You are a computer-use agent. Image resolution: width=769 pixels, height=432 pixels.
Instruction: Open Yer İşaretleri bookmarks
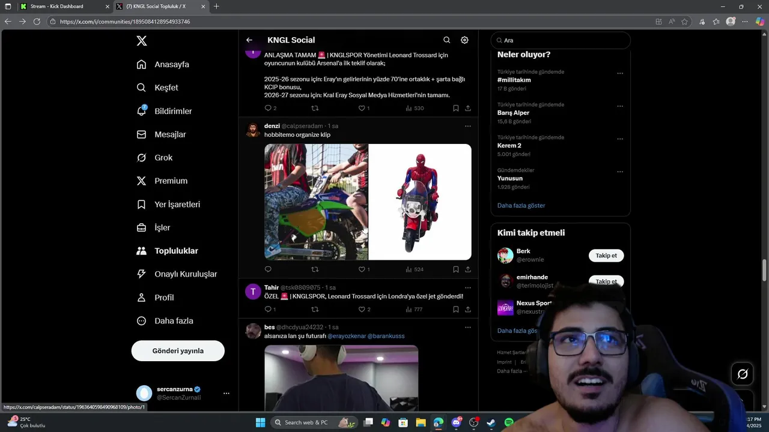click(x=169, y=204)
